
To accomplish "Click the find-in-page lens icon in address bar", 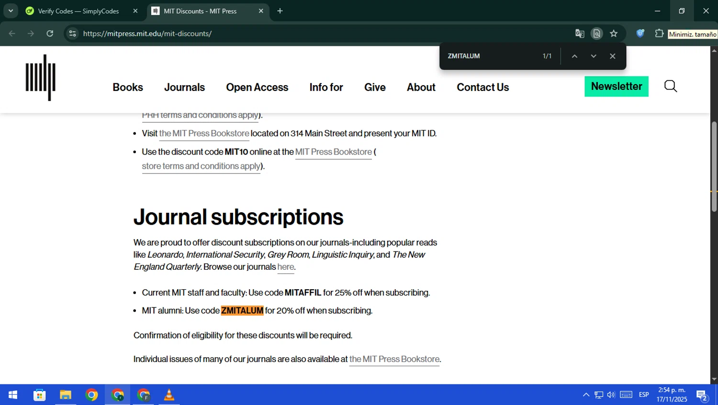I will pyautogui.click(x=596, y=33).
